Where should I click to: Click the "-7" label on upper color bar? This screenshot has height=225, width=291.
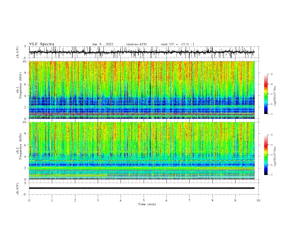click(x=271, y=114)
